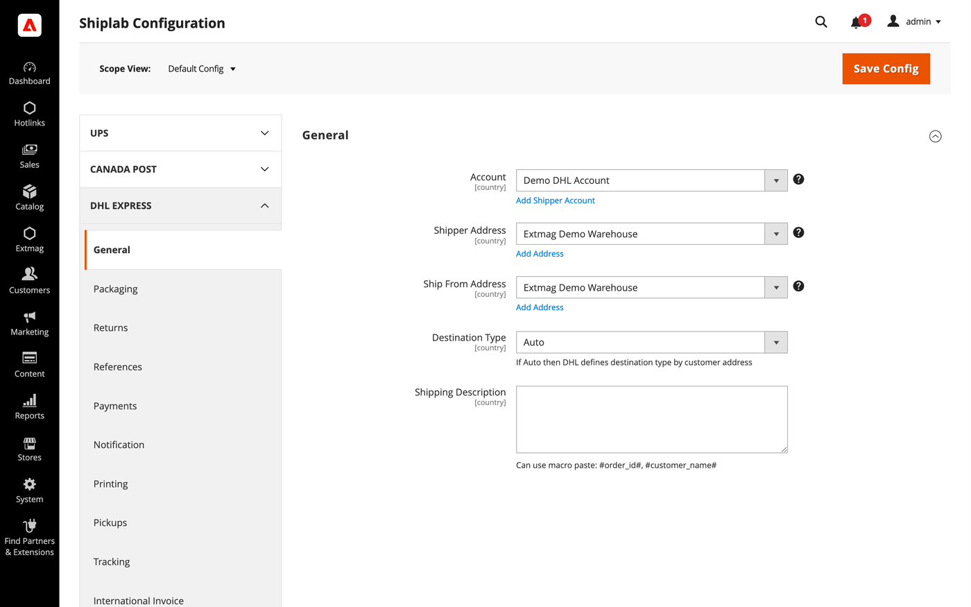Open the Shipper Address dropdown
This screenshot has width=971, height=607.
click(651, 234)
